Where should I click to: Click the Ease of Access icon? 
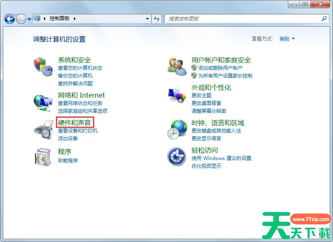[x=177, y=157]
